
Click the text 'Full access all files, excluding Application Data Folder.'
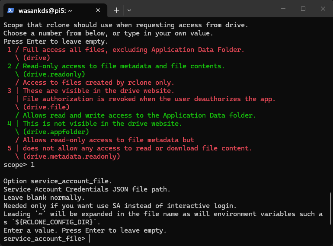tap(134, 50)
